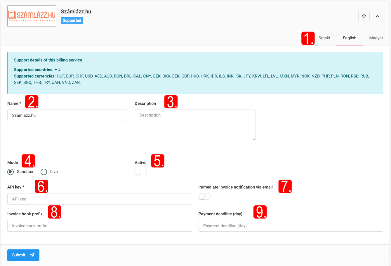Focus the Invoice book prefix field

[x=100, y=226]
